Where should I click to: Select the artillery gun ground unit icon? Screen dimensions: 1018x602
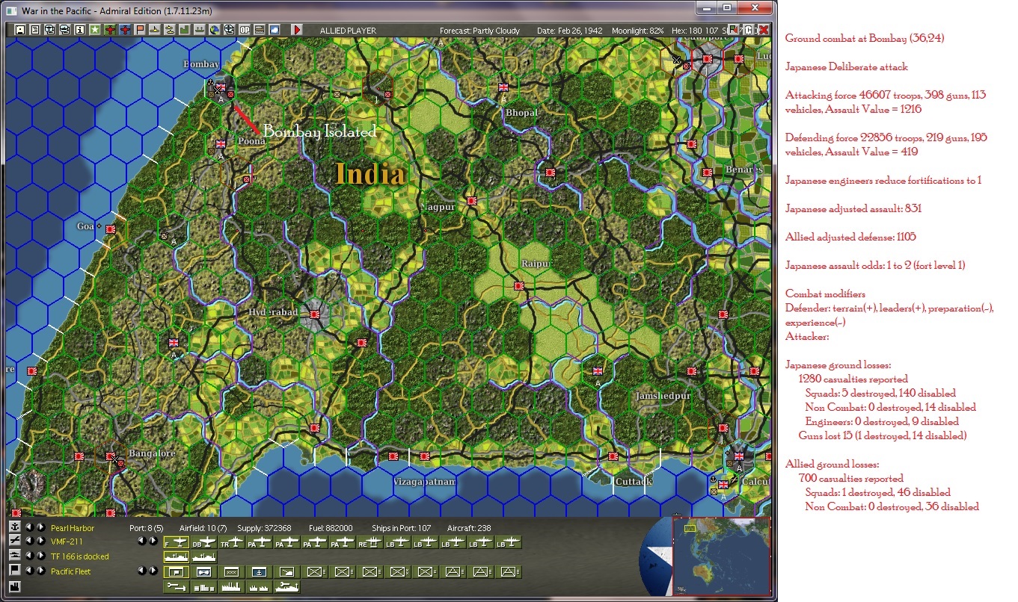pos(287,572)
